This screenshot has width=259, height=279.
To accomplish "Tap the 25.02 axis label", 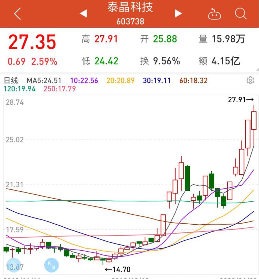I will tap(15, 140).
